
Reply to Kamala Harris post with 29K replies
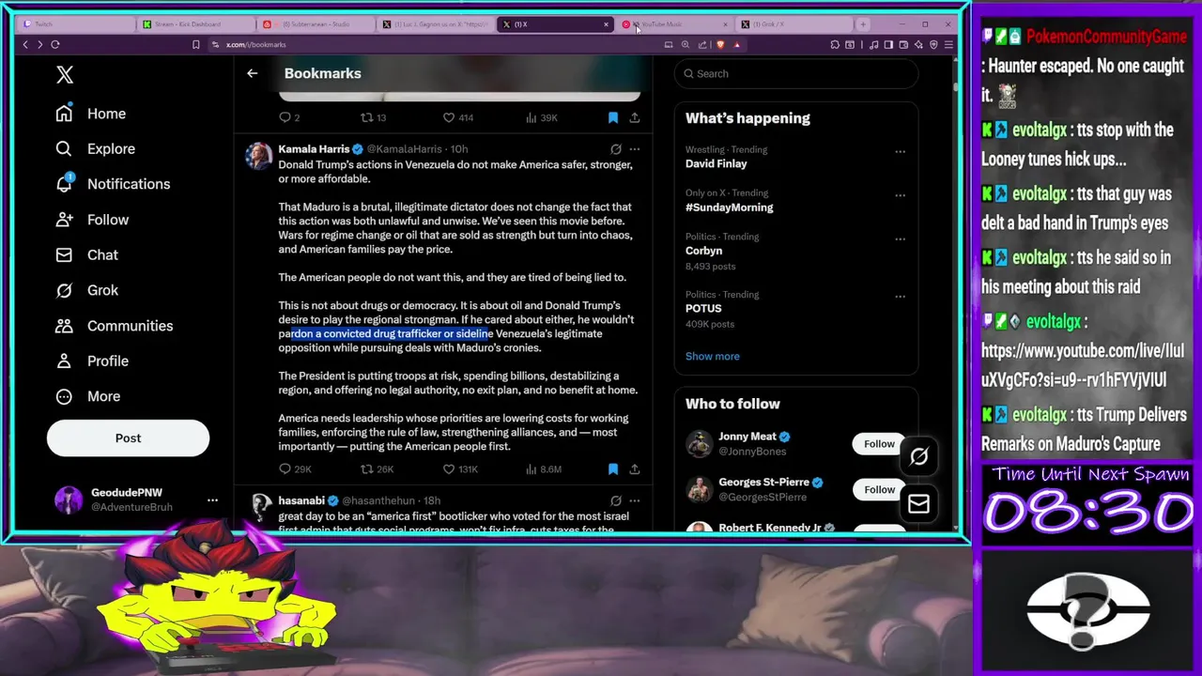point(295,469)
